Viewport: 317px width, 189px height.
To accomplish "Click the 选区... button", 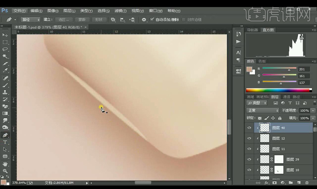I will click(64, 20).
